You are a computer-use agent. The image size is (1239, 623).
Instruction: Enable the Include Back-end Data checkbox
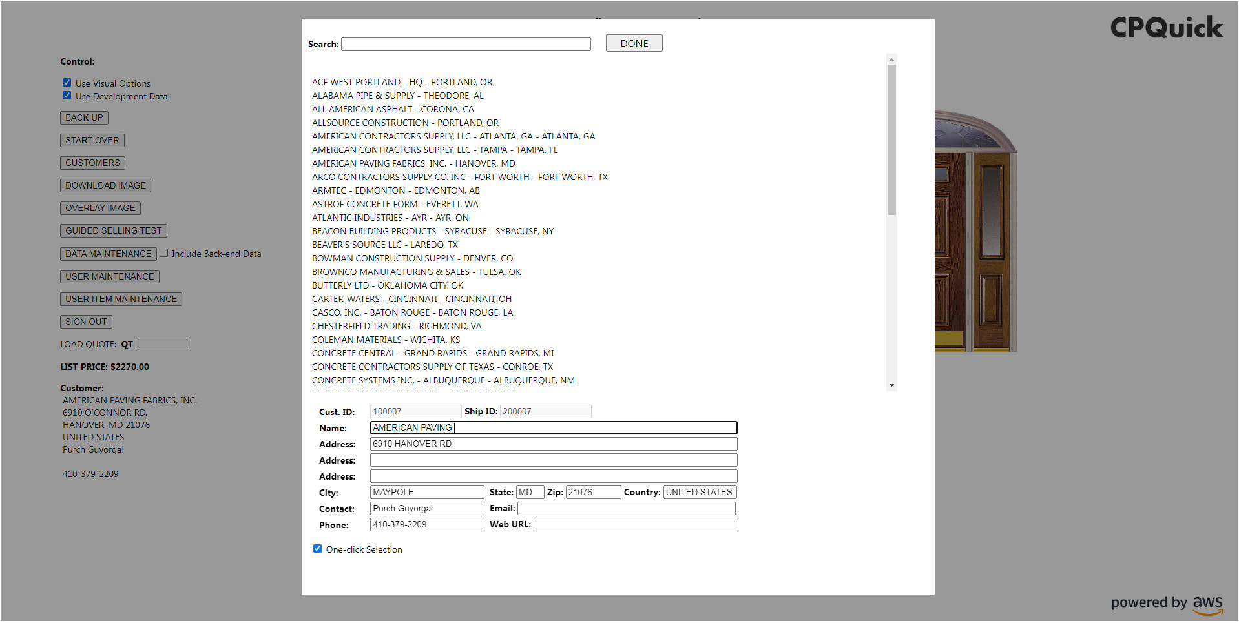163,252
